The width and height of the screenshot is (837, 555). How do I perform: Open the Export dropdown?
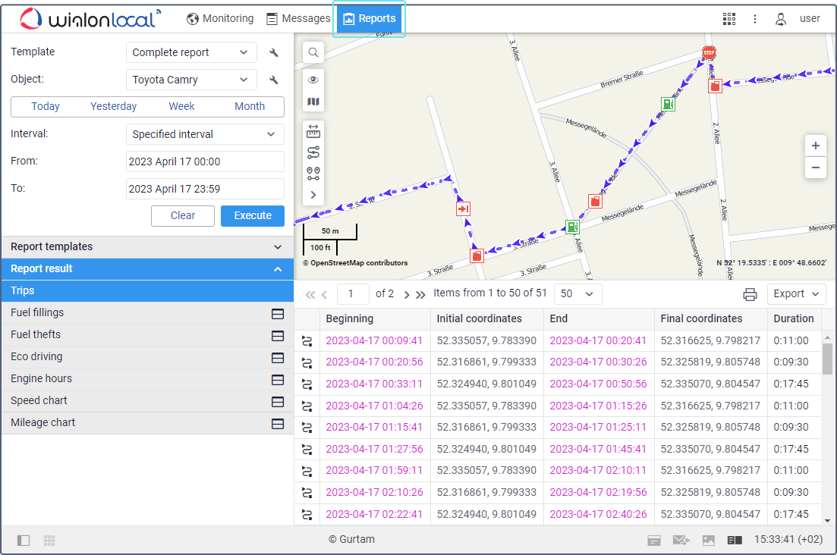[796, 294]
